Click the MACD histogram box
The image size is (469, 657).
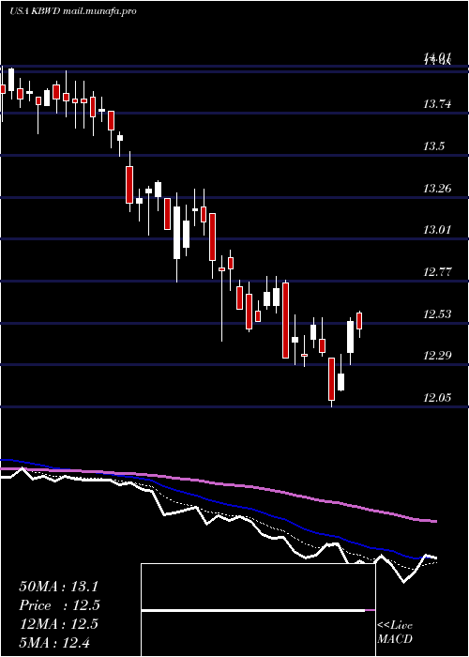[x=258, y=610]
